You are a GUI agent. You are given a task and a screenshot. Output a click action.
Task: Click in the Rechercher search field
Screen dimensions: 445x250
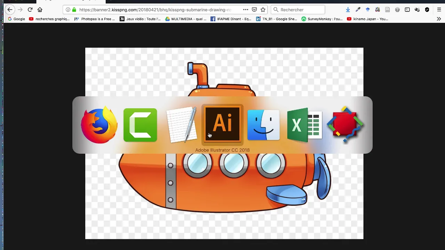click(x=298, y=10)
